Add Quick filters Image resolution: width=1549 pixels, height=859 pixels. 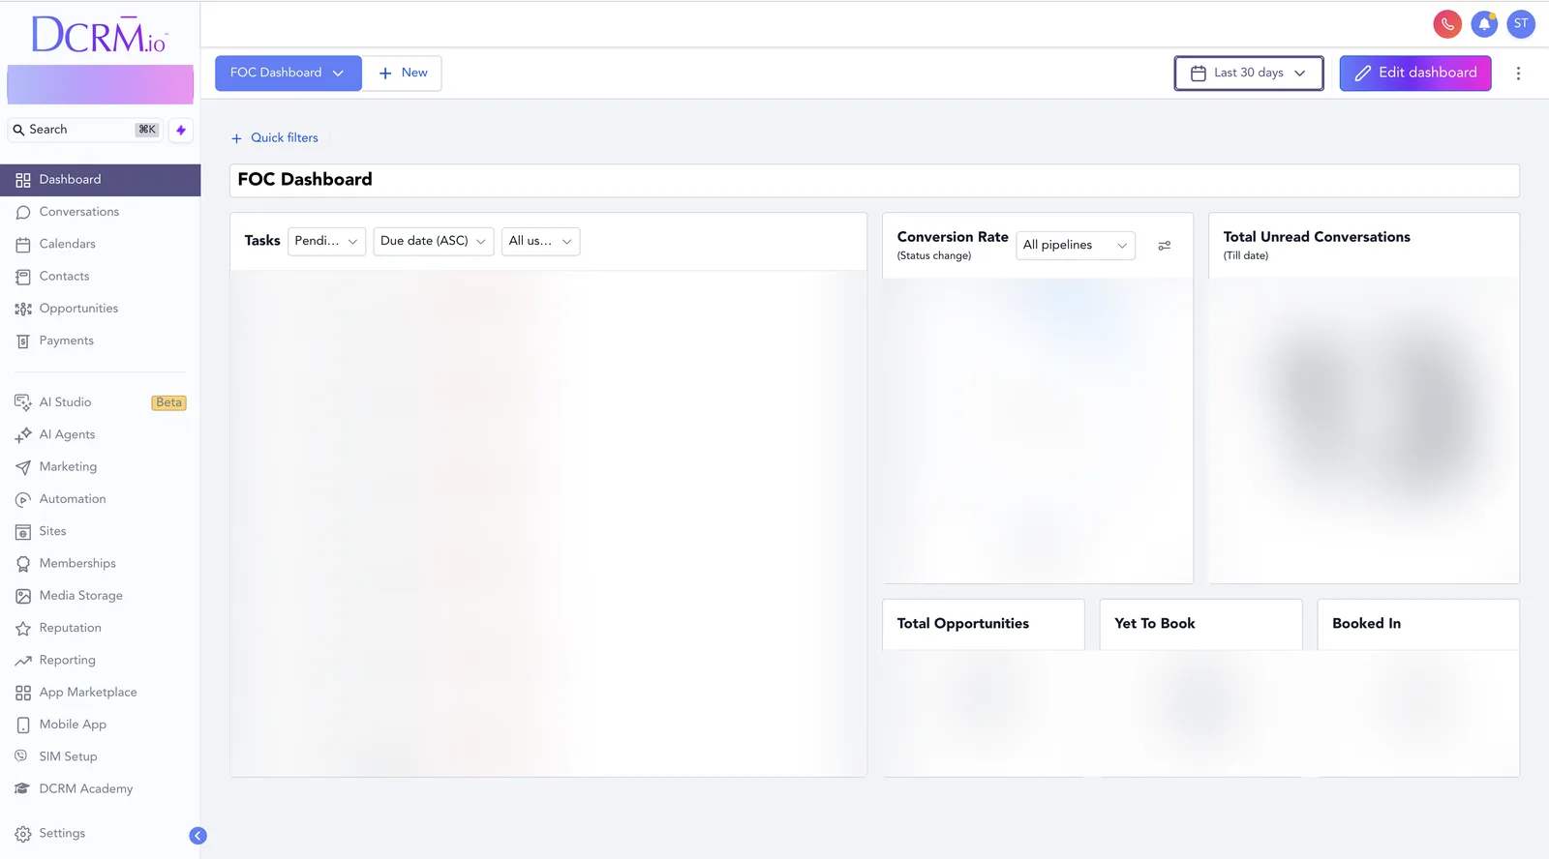coord(275,138)
